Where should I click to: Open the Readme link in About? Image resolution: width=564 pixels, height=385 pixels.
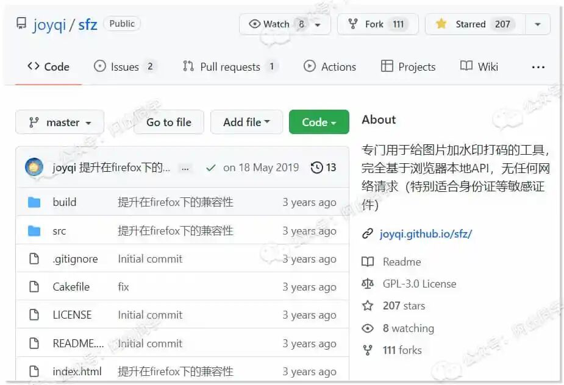click(402, 262)
